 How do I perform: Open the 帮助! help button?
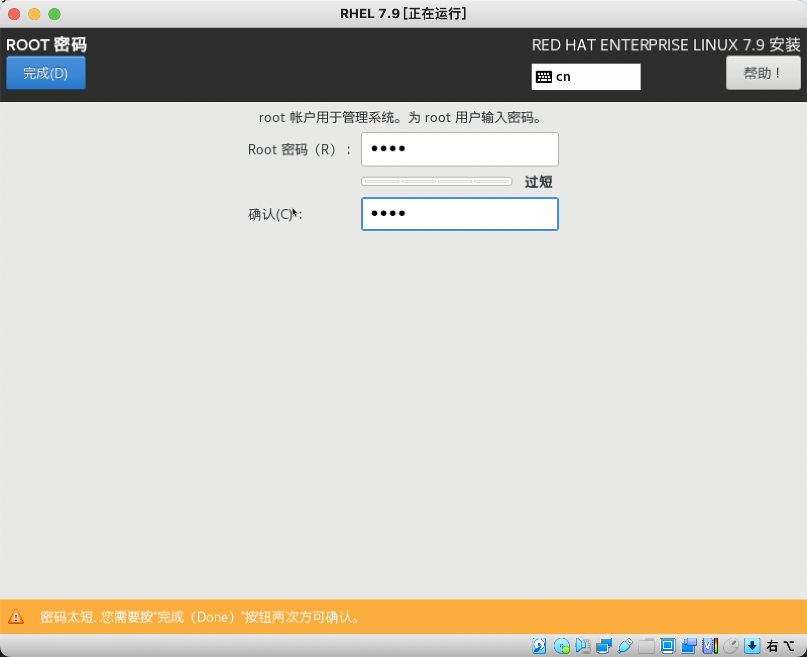763,73
